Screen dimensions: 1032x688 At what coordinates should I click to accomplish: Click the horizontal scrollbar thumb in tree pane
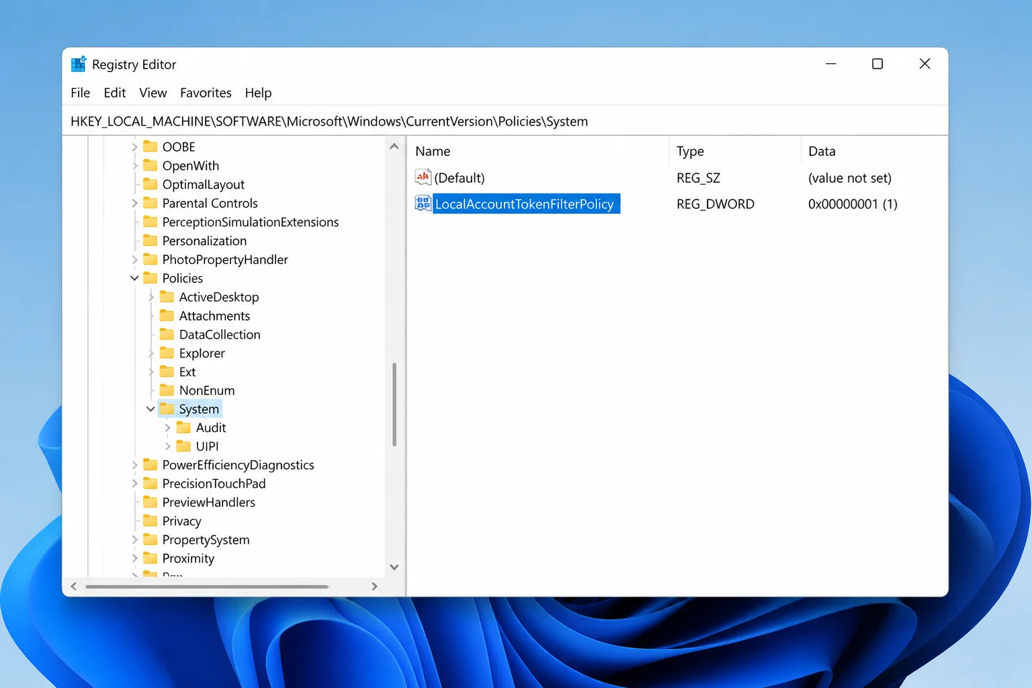[x=207, y=587]
